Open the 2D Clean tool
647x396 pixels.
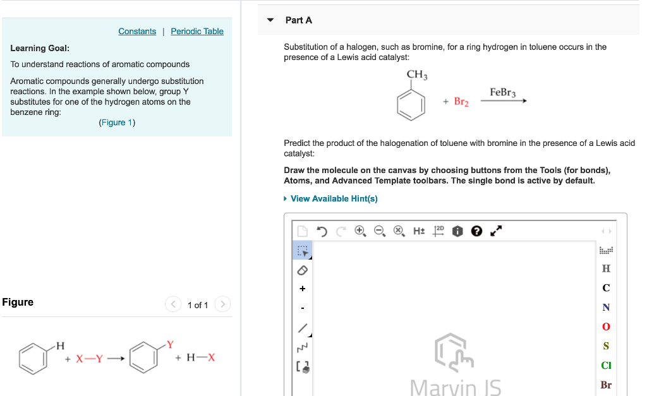click(x=438, y=231)
